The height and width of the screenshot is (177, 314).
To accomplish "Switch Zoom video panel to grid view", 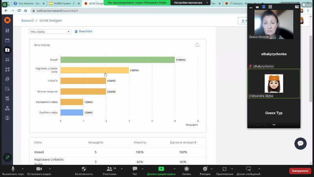I will [270, 7].
